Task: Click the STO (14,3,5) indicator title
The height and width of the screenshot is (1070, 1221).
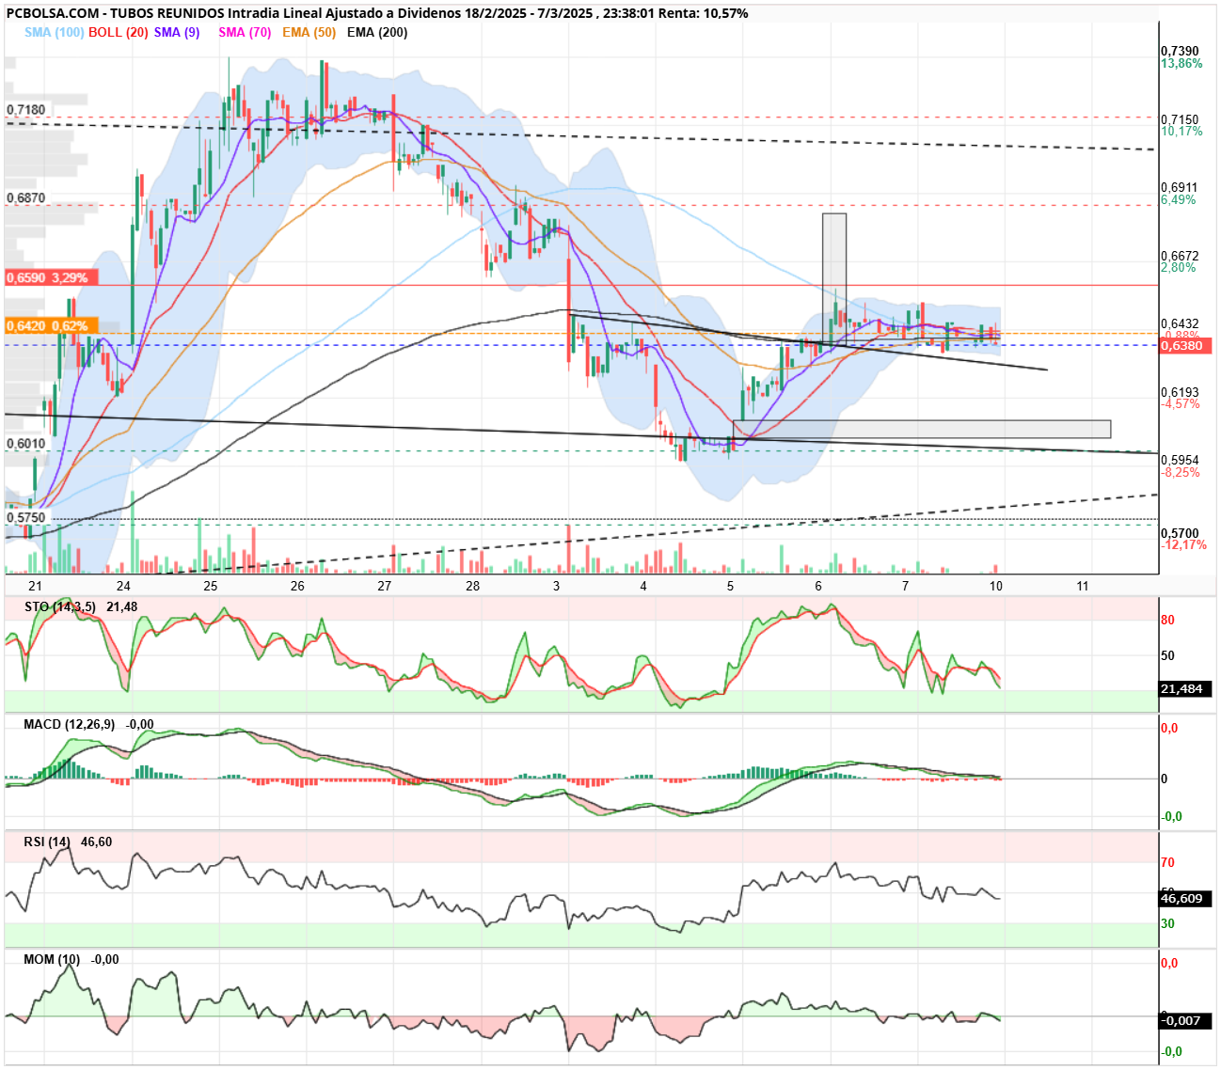Action: pos(60,607)
